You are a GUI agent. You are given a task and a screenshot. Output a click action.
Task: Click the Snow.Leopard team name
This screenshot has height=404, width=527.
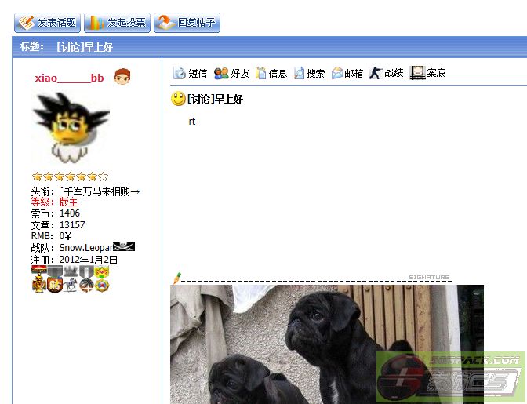(85, 248)
